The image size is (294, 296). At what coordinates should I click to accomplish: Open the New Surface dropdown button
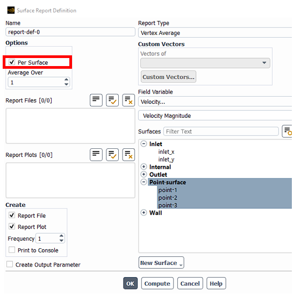[161, 263]
